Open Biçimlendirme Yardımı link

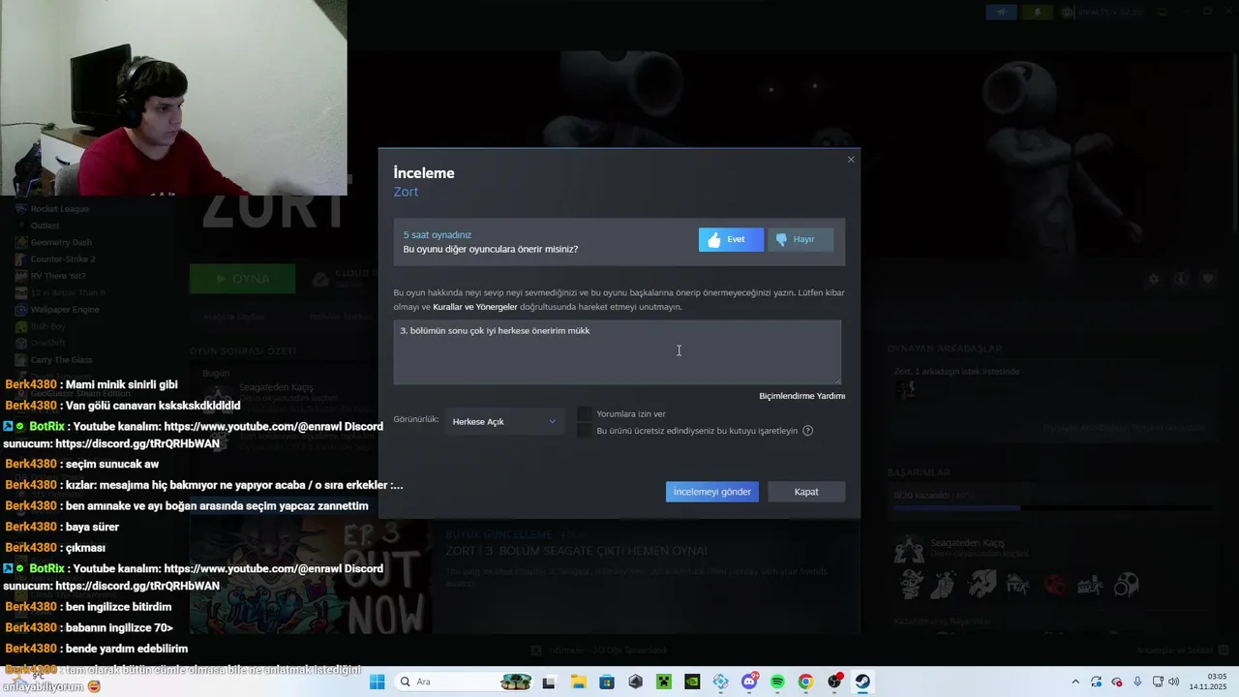pos(802,396)
